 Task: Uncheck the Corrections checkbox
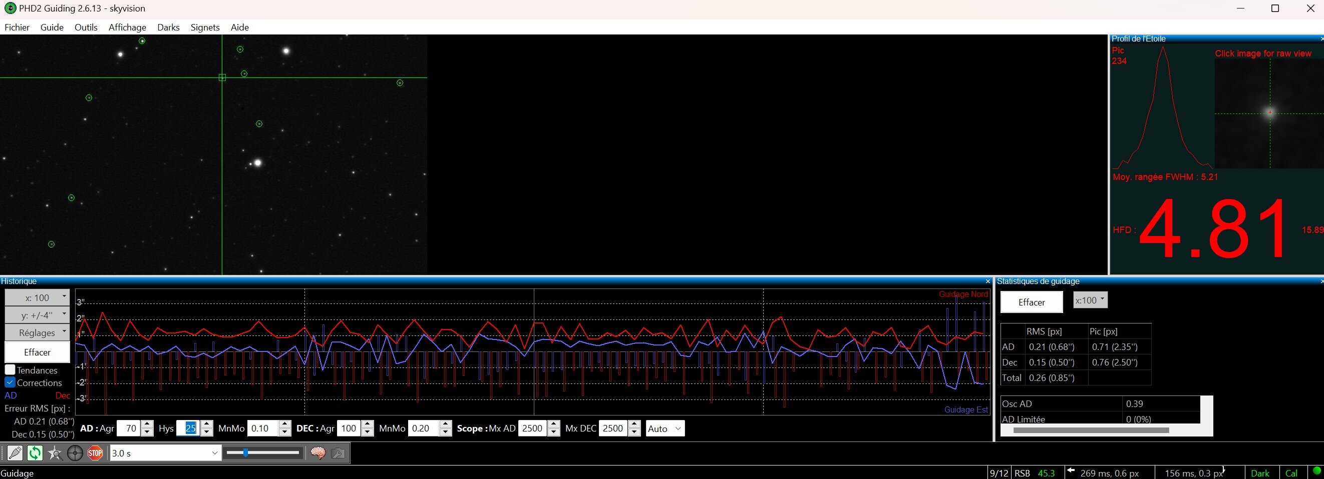pyautogui.click(x=10, y=382)
